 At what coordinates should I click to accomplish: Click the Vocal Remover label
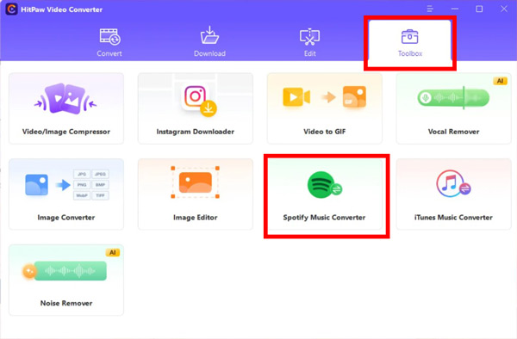[x=453, y=132]
